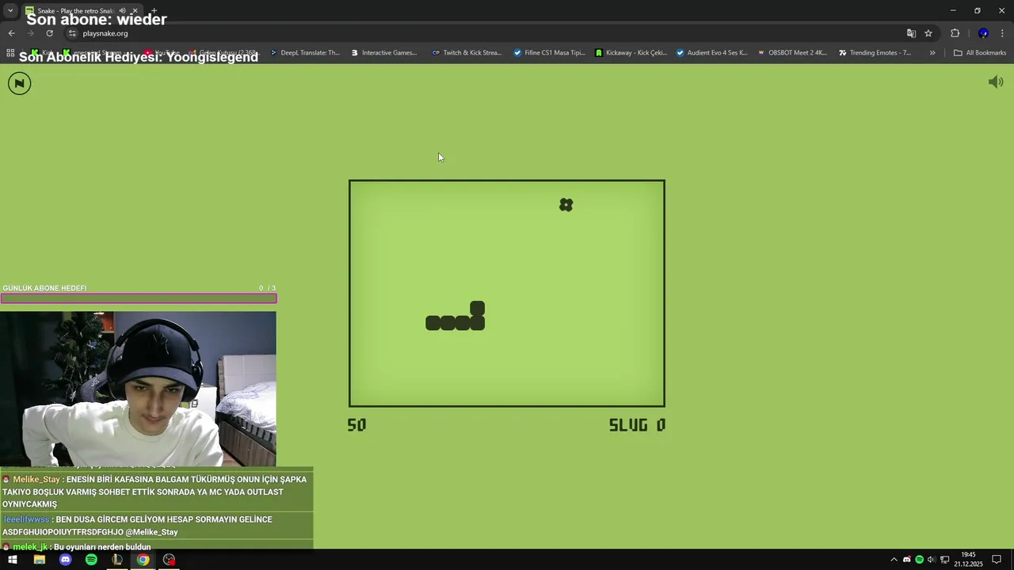Viewport: 1014px width, 570px height.
Task: Open the network icon in system tray
Action: click(x=944, y=560)
